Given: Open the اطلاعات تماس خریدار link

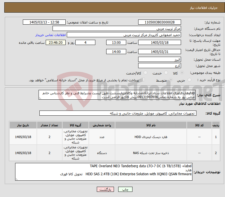Looking at the screenshot, I should point(51,35).
